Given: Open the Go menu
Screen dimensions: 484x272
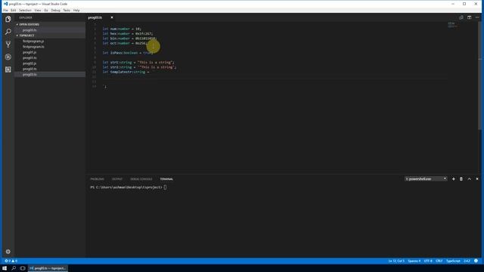Looking at the screenshot, I should coord(46,10).
